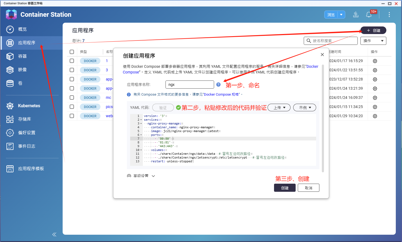
Task: Open the three-dot more menu
Action: 389,15
